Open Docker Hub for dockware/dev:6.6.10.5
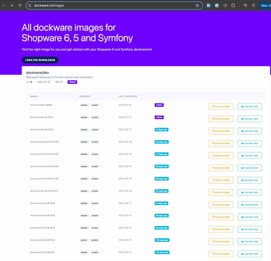This screenshot has height=261, width=271. 250,205
